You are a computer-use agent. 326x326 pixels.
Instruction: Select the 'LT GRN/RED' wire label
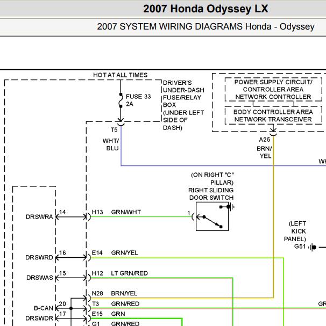pos(129,273)
